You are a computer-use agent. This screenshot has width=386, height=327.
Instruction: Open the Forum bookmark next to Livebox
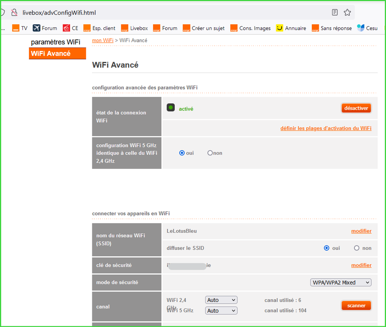tap(165, 28)
